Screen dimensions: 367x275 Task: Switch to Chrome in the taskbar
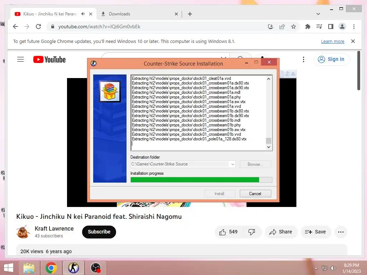[x=51, y=268]
